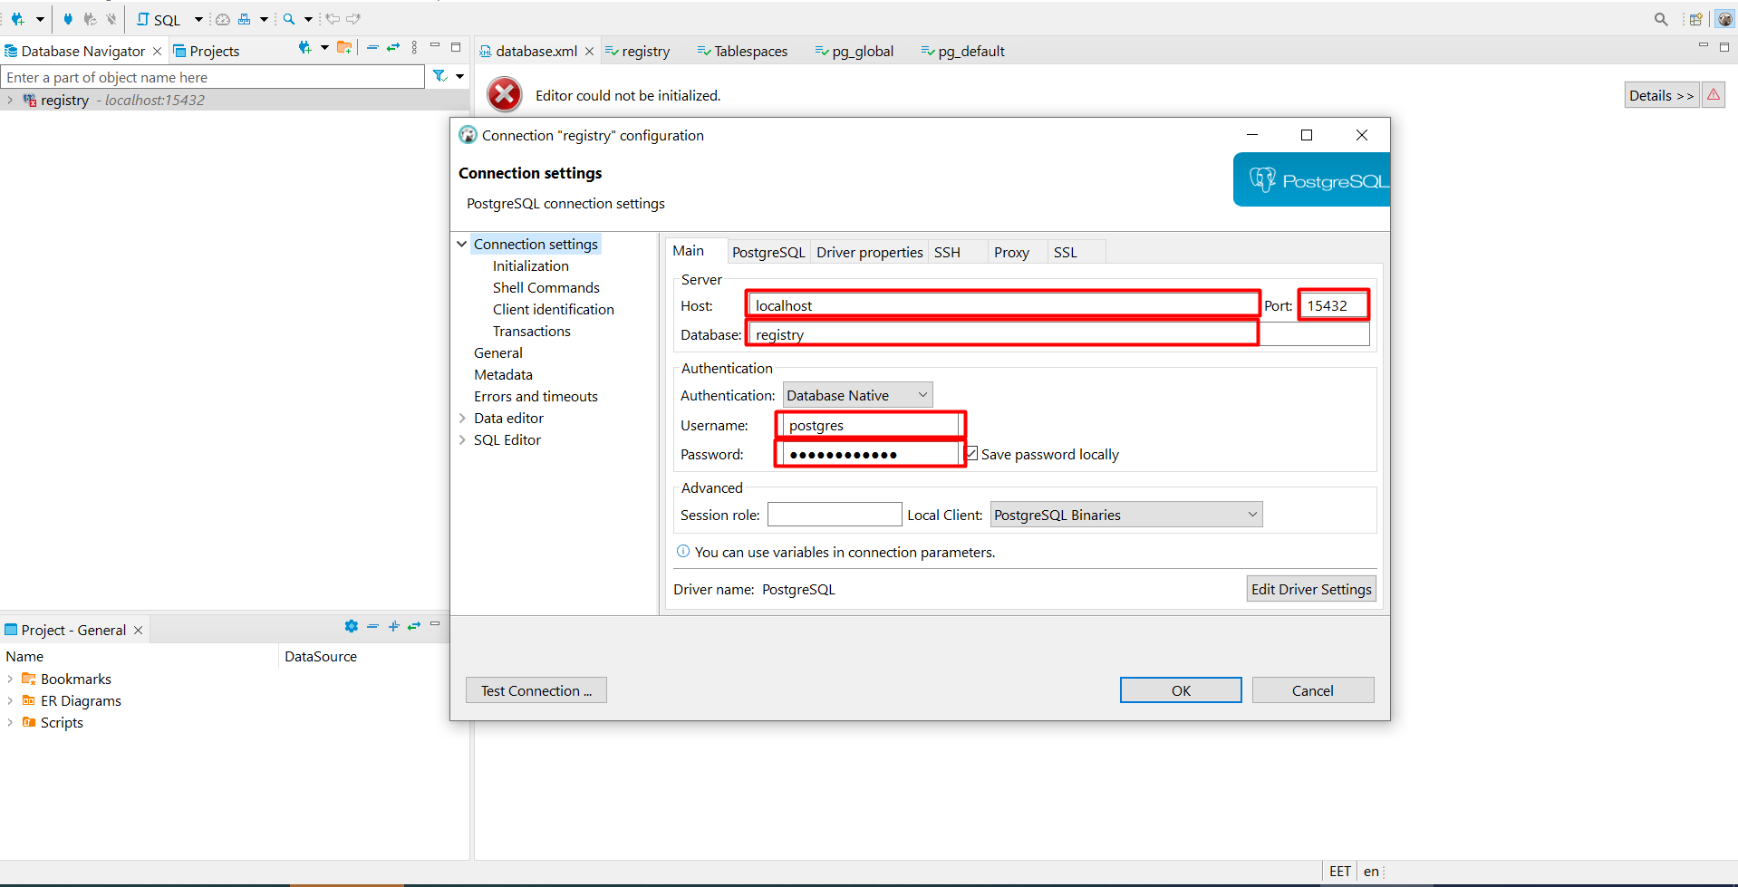Expand the SQL Editor tree node

[462, 439]
